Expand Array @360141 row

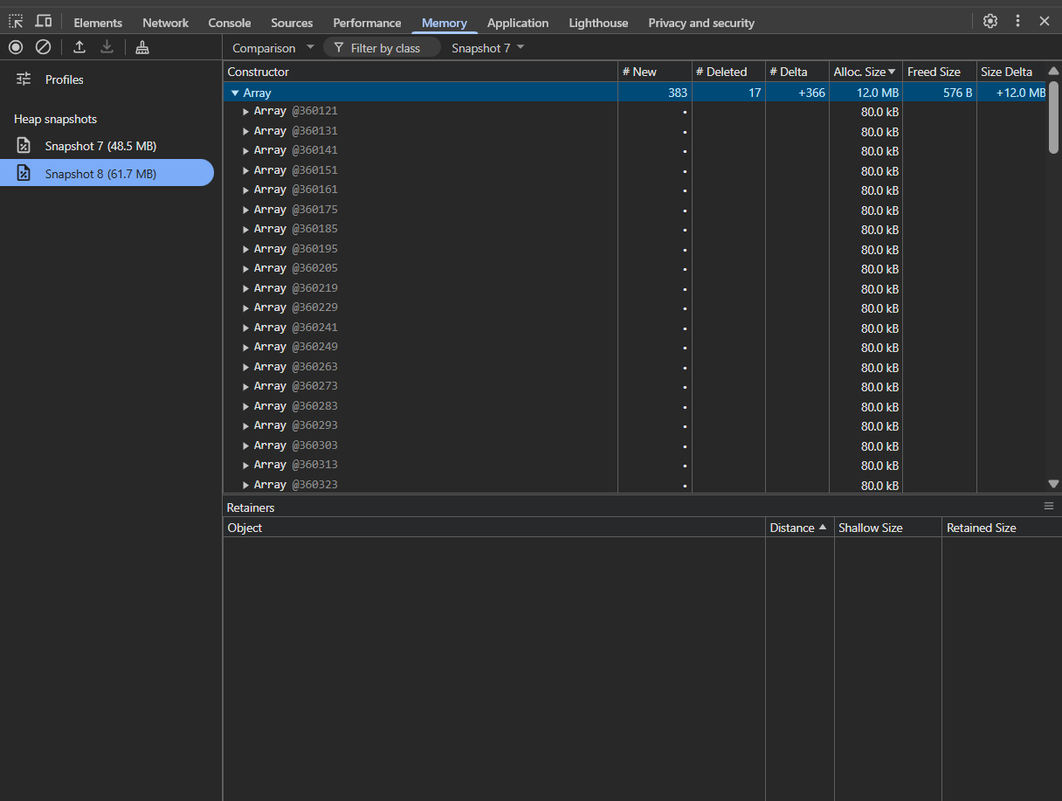click(x=246, y=150)
